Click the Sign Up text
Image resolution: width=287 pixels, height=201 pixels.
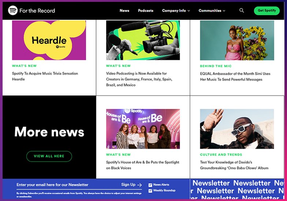(x=128, y=185)
